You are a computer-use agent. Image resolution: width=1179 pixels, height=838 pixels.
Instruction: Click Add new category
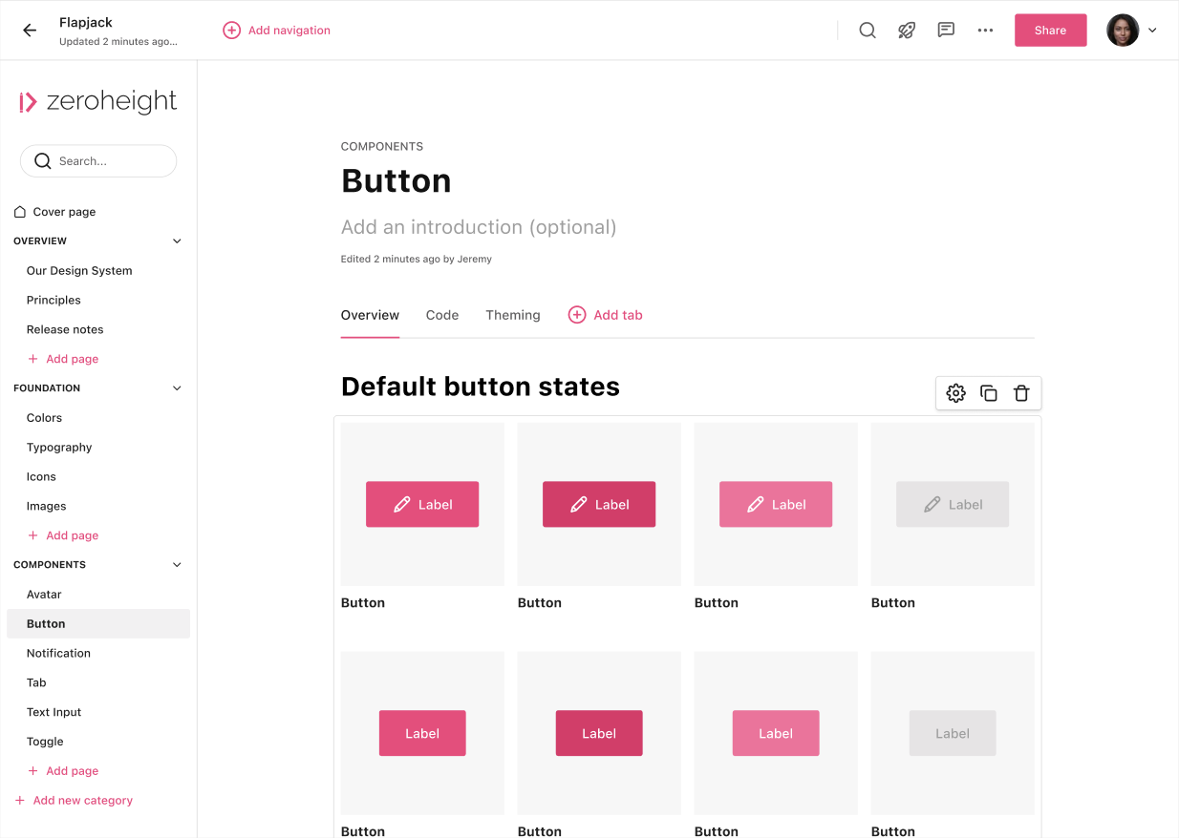click(83, 801)
